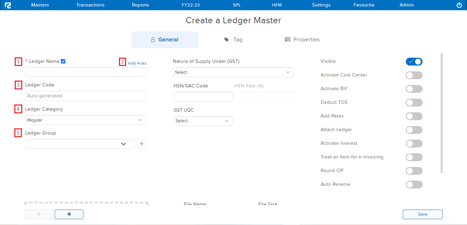This screenshot has width=467, height=225.
Task: Toggle the Ledger Name checkbox
Action: (63, 61)
